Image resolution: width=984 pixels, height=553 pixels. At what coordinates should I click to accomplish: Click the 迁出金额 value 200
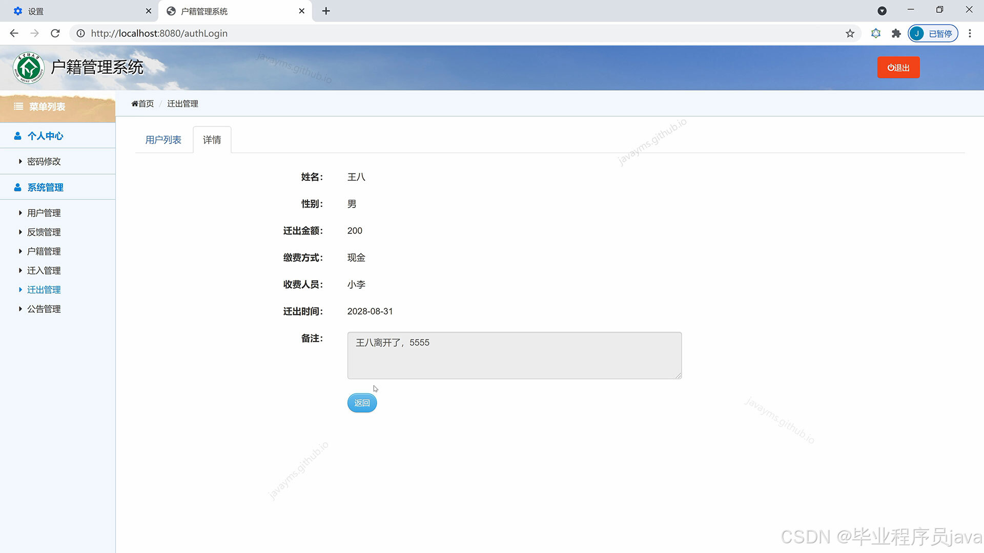(x=355, y=231)
